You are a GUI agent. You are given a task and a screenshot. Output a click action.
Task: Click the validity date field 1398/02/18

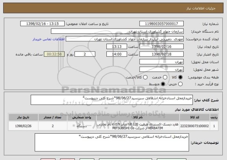click(162, 54)
